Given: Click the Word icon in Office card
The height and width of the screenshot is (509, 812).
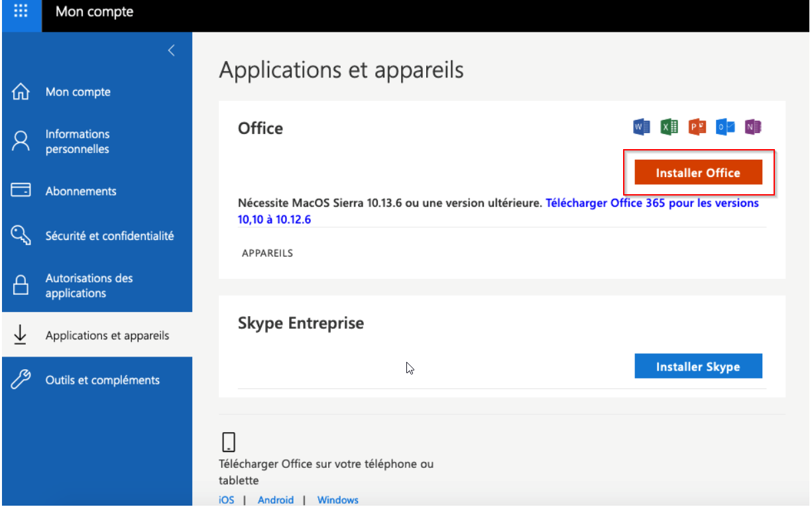Looking at the screenshot, I should tap(641, 127).
